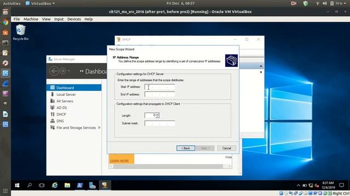
Task: Expand File and Storage Services arrow
Action: (100, 127)
